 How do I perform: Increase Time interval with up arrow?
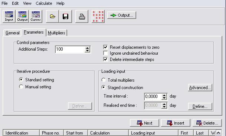pos(164,95)
